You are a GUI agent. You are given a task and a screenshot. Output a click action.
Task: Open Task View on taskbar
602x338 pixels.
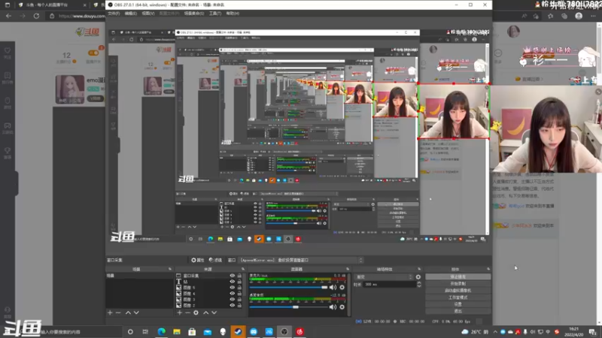pos(145,331)
